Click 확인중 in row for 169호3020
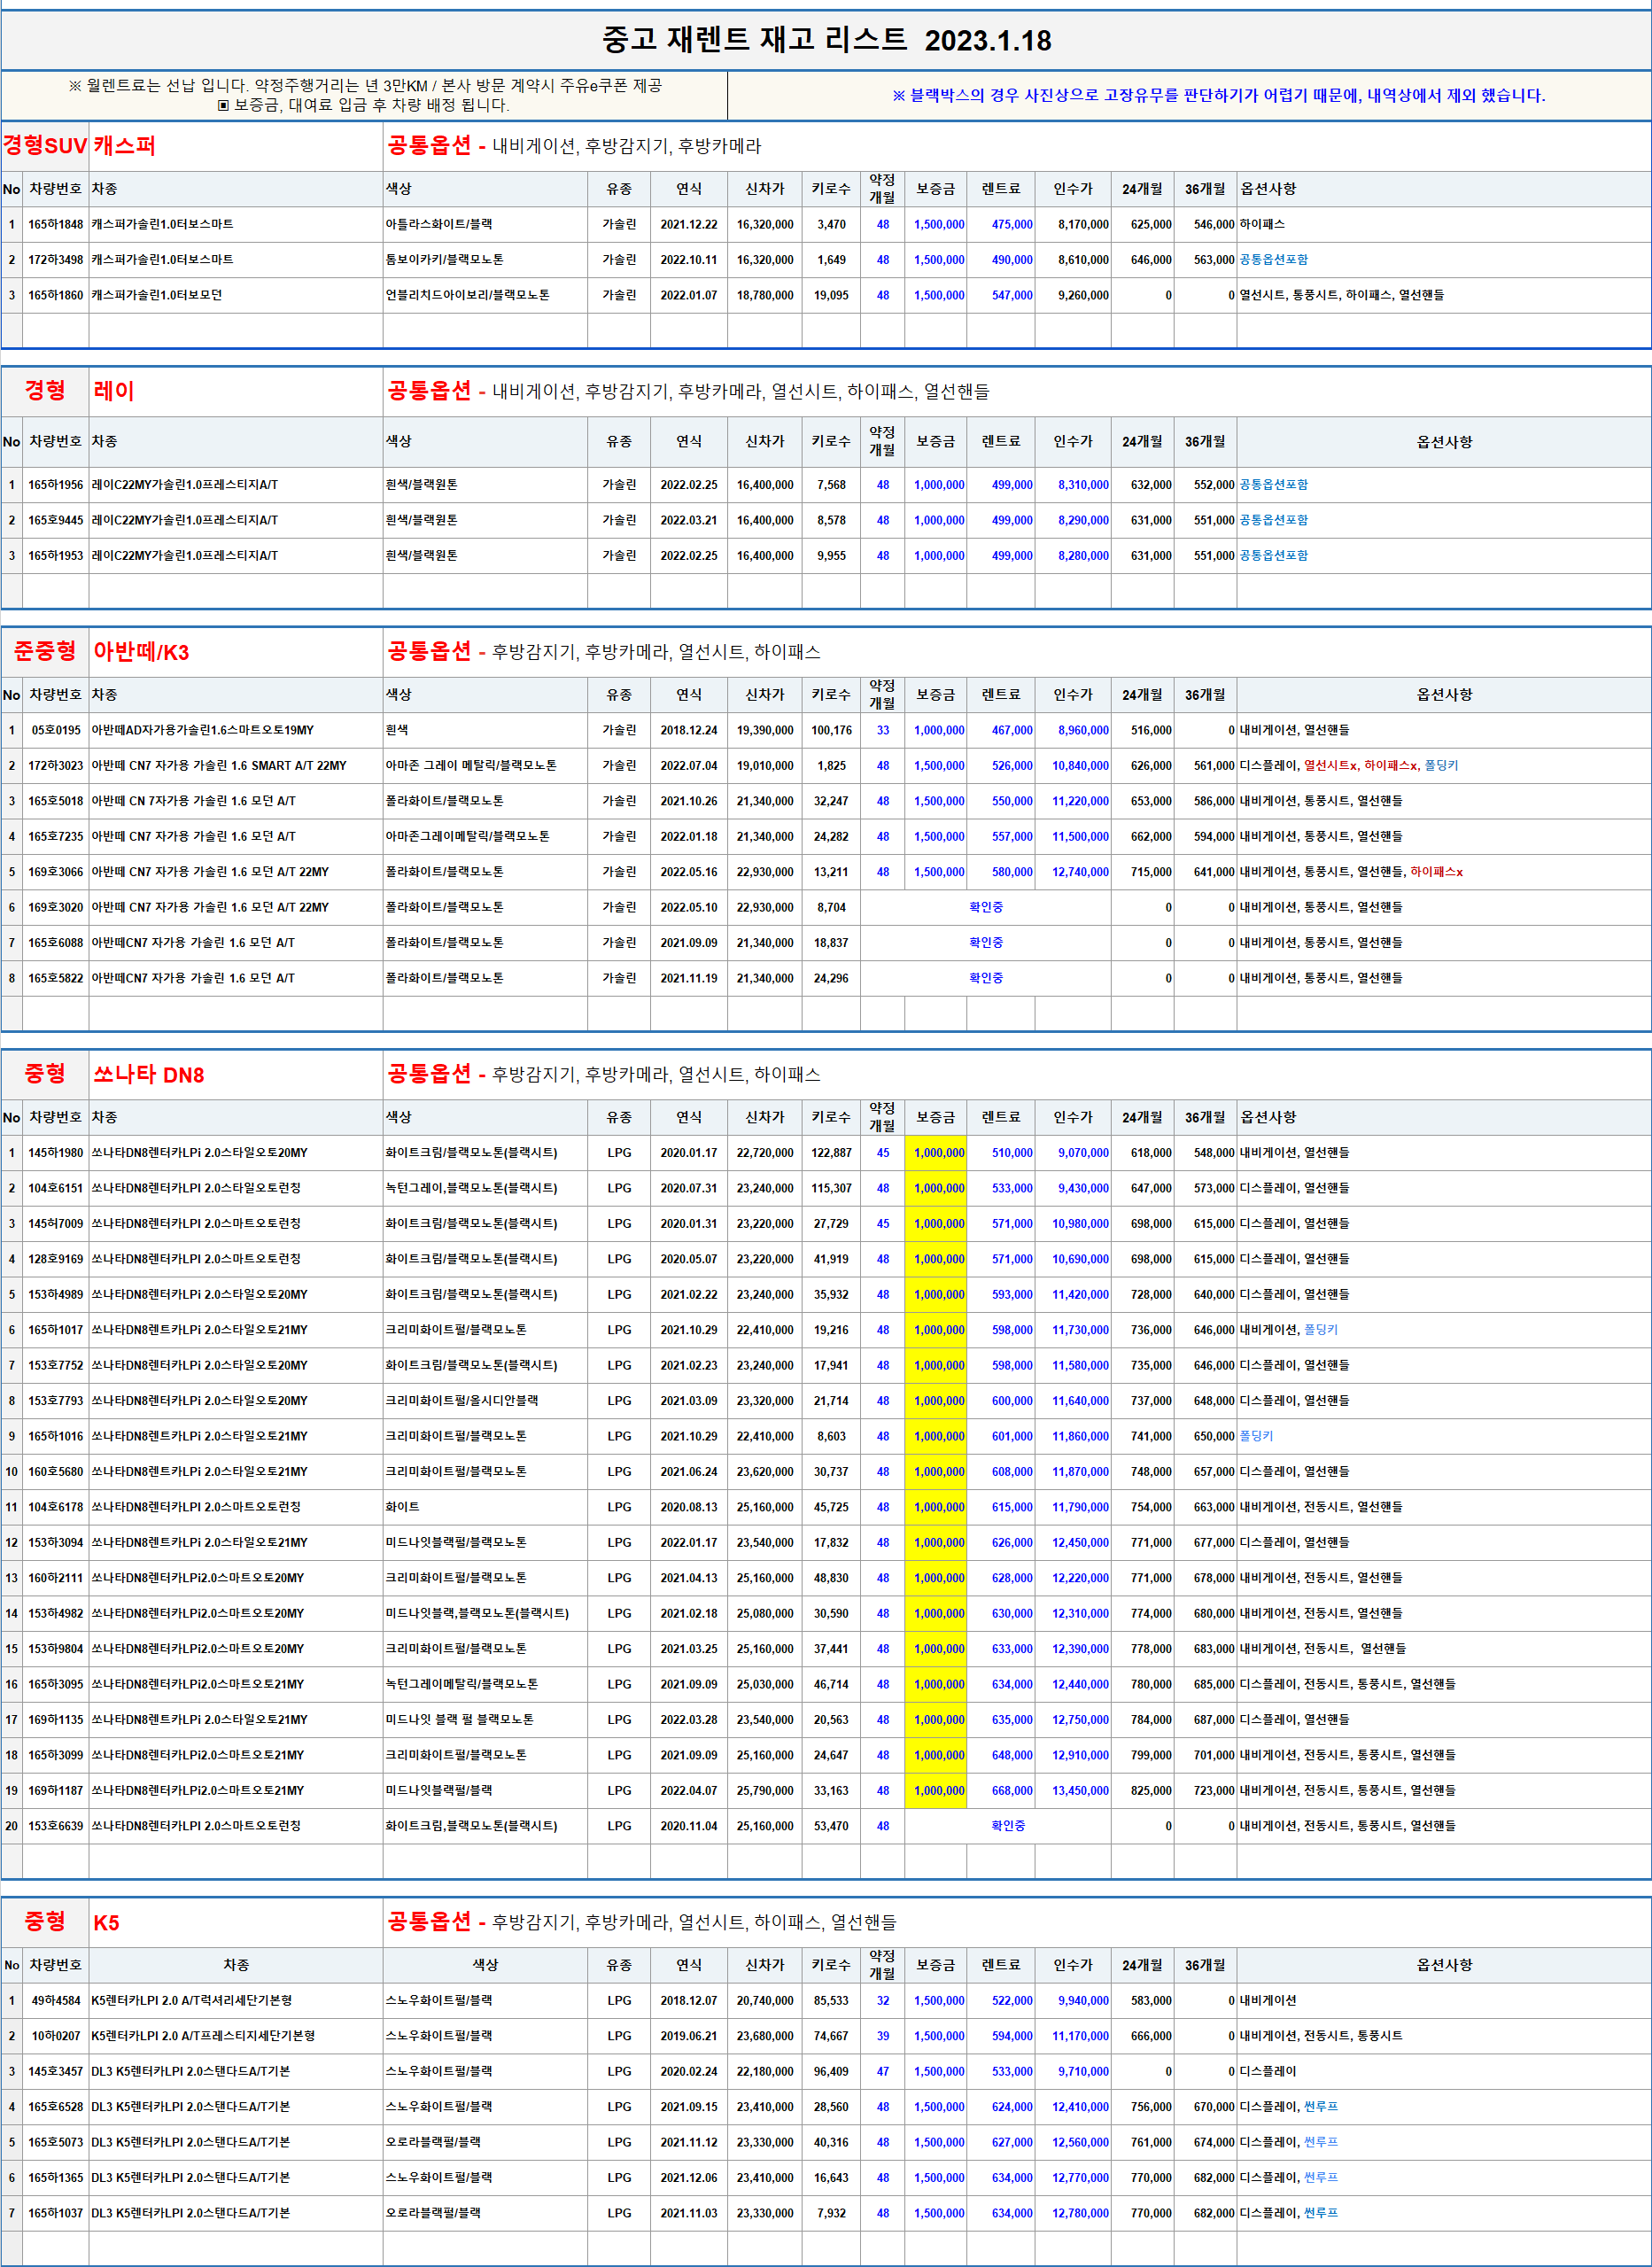Screen dimensions: 1652x2267 [985, 908]
